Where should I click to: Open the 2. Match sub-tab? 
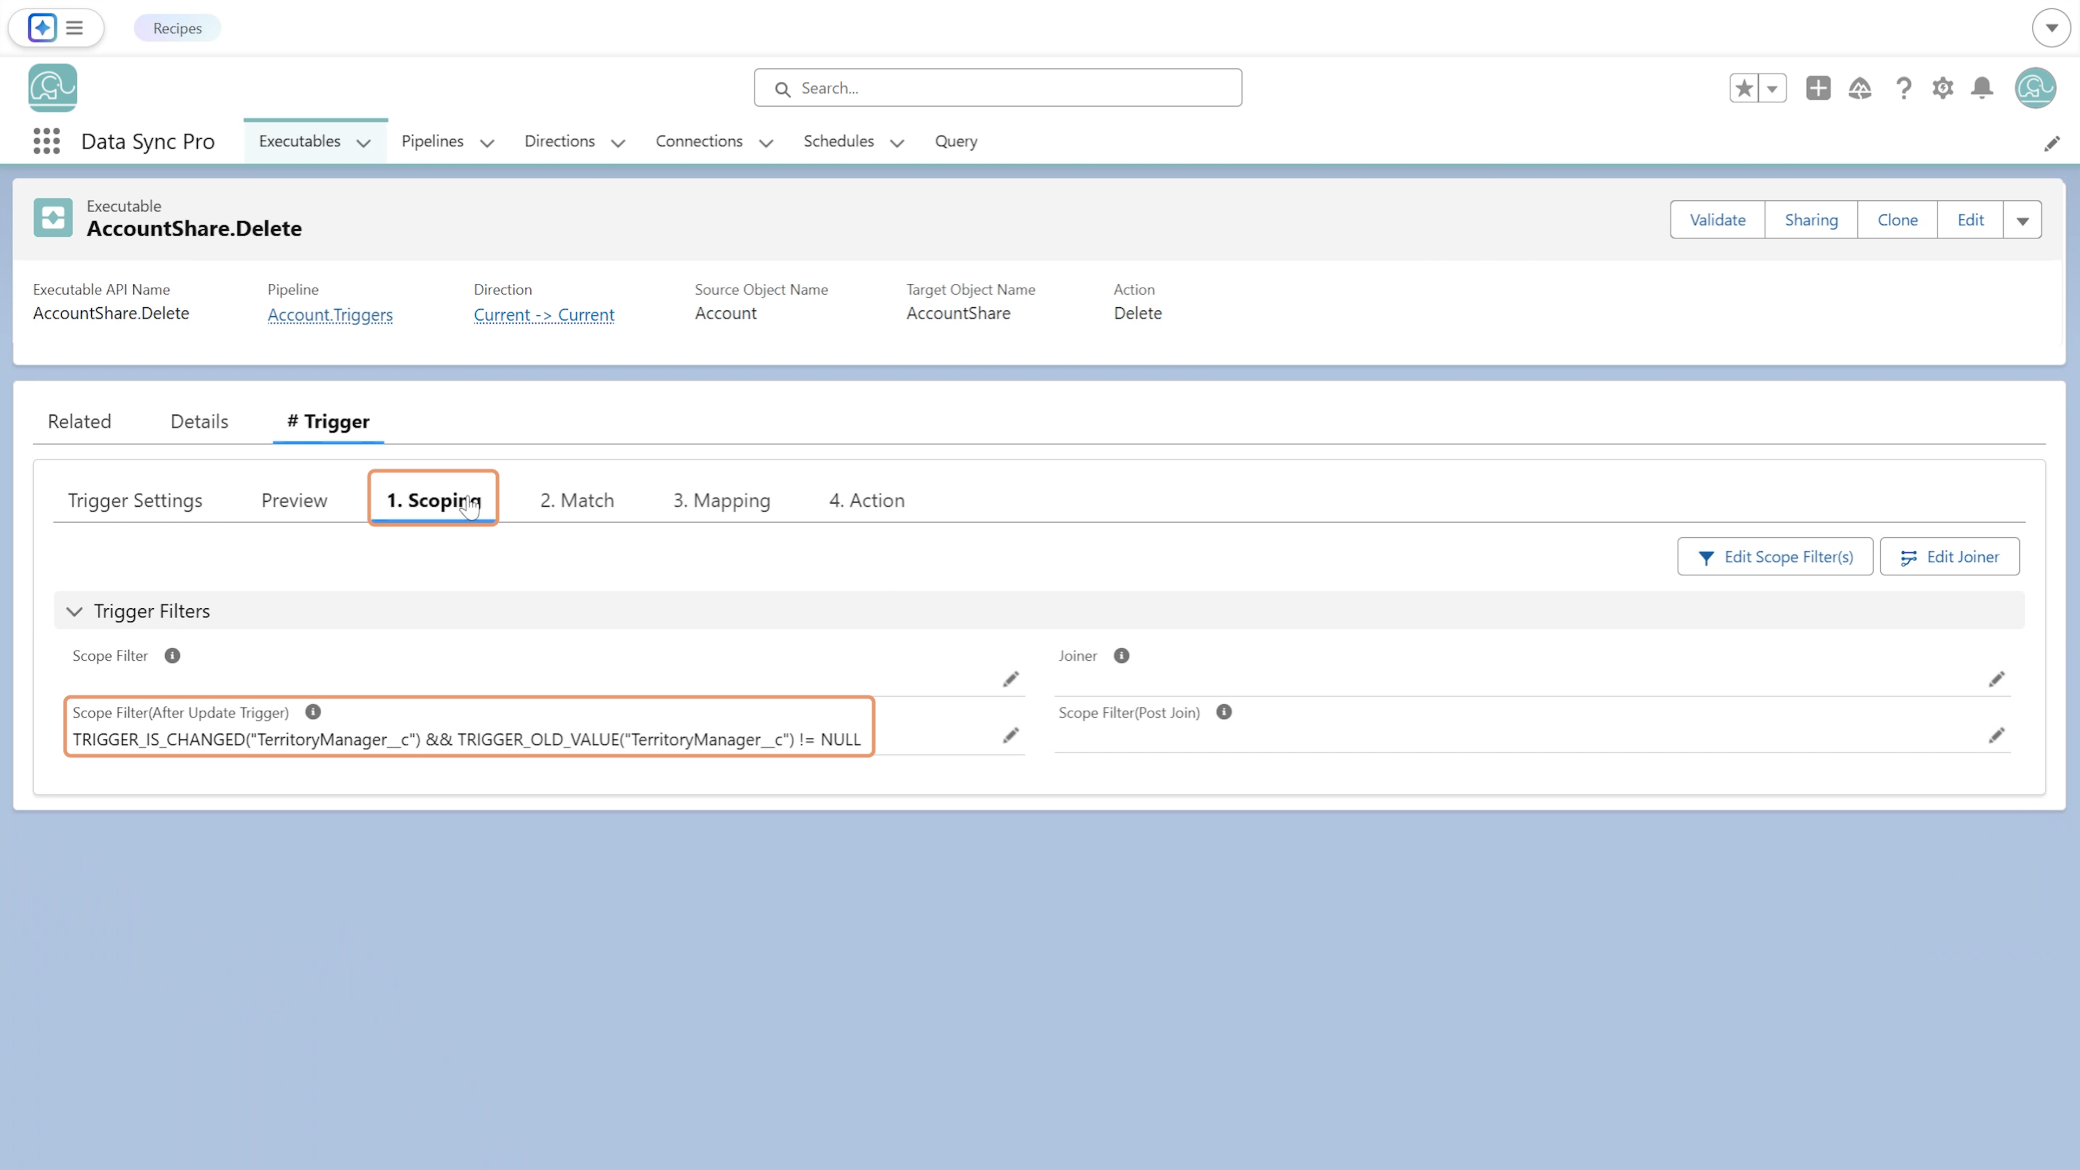tap(577, 500)
